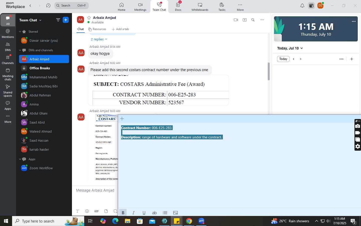
Task: Star the Arbaiz Amjad chat
Action: [89, 18]
